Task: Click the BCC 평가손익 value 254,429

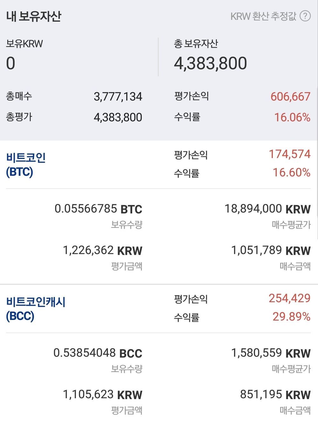Action: [x=289, y=298]
